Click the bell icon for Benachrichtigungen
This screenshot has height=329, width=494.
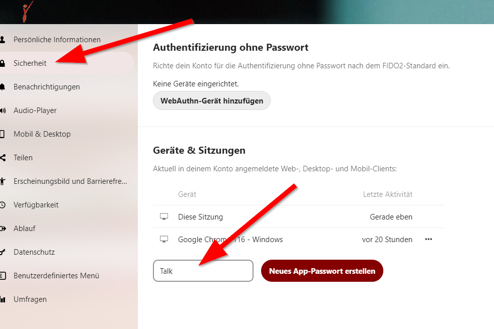click(x=3, y=87)
